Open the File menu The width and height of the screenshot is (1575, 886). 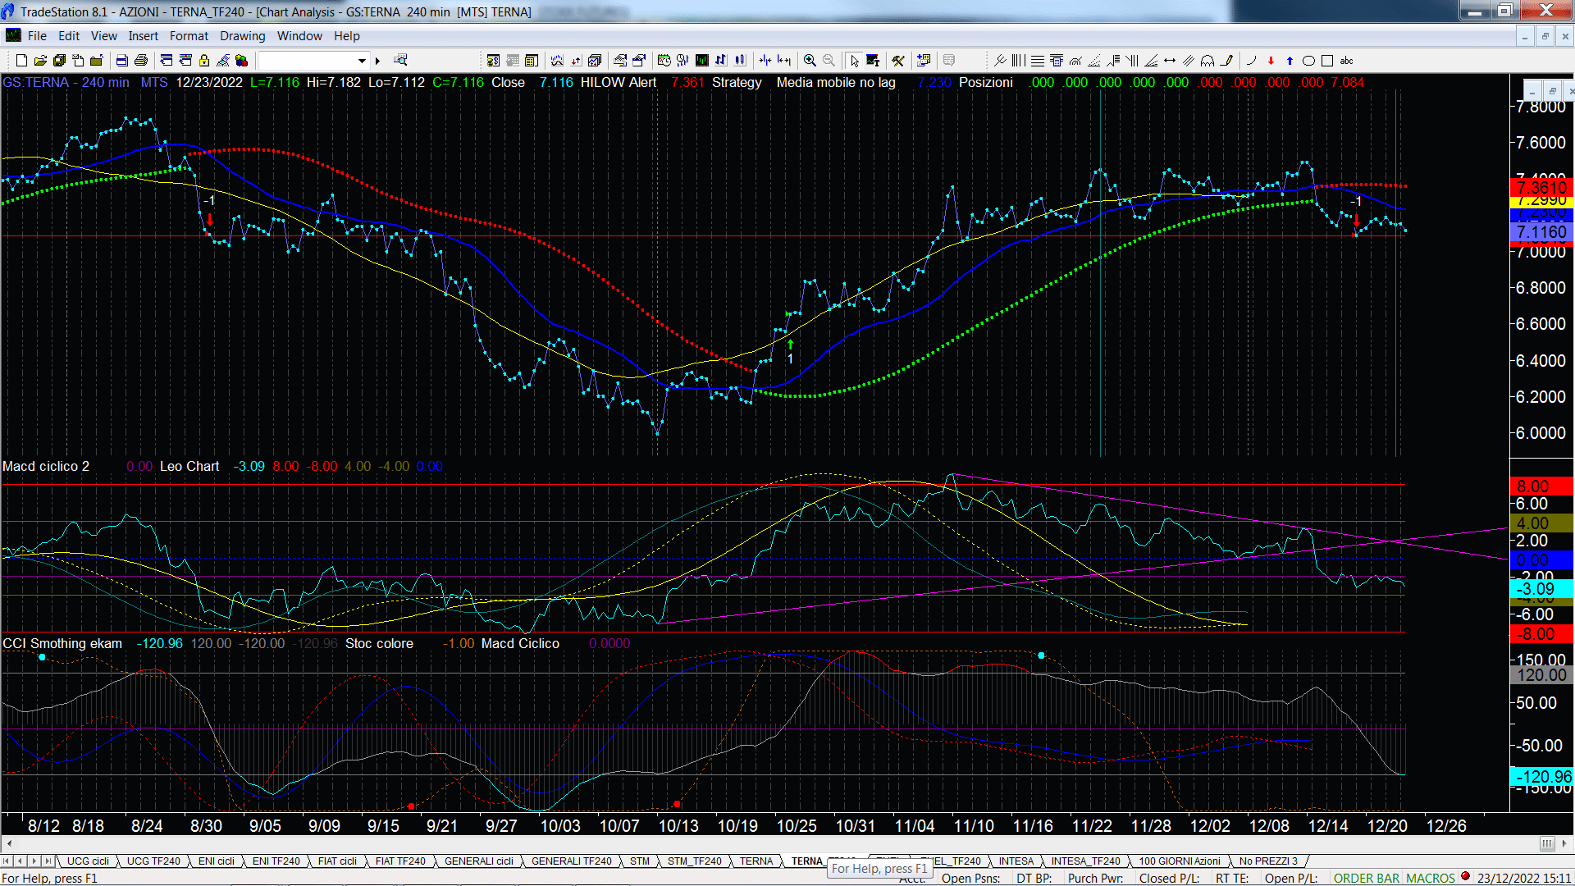point(37,36)
